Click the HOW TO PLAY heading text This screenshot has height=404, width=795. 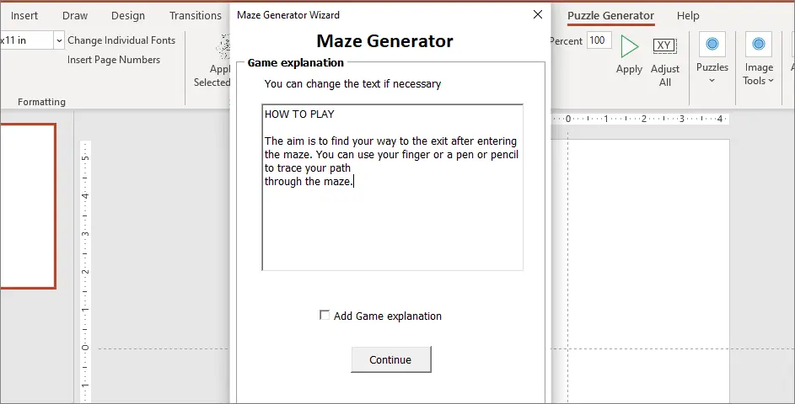(x=299, y=114)
